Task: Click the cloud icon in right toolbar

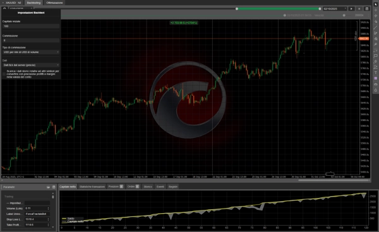Action: 376,84
